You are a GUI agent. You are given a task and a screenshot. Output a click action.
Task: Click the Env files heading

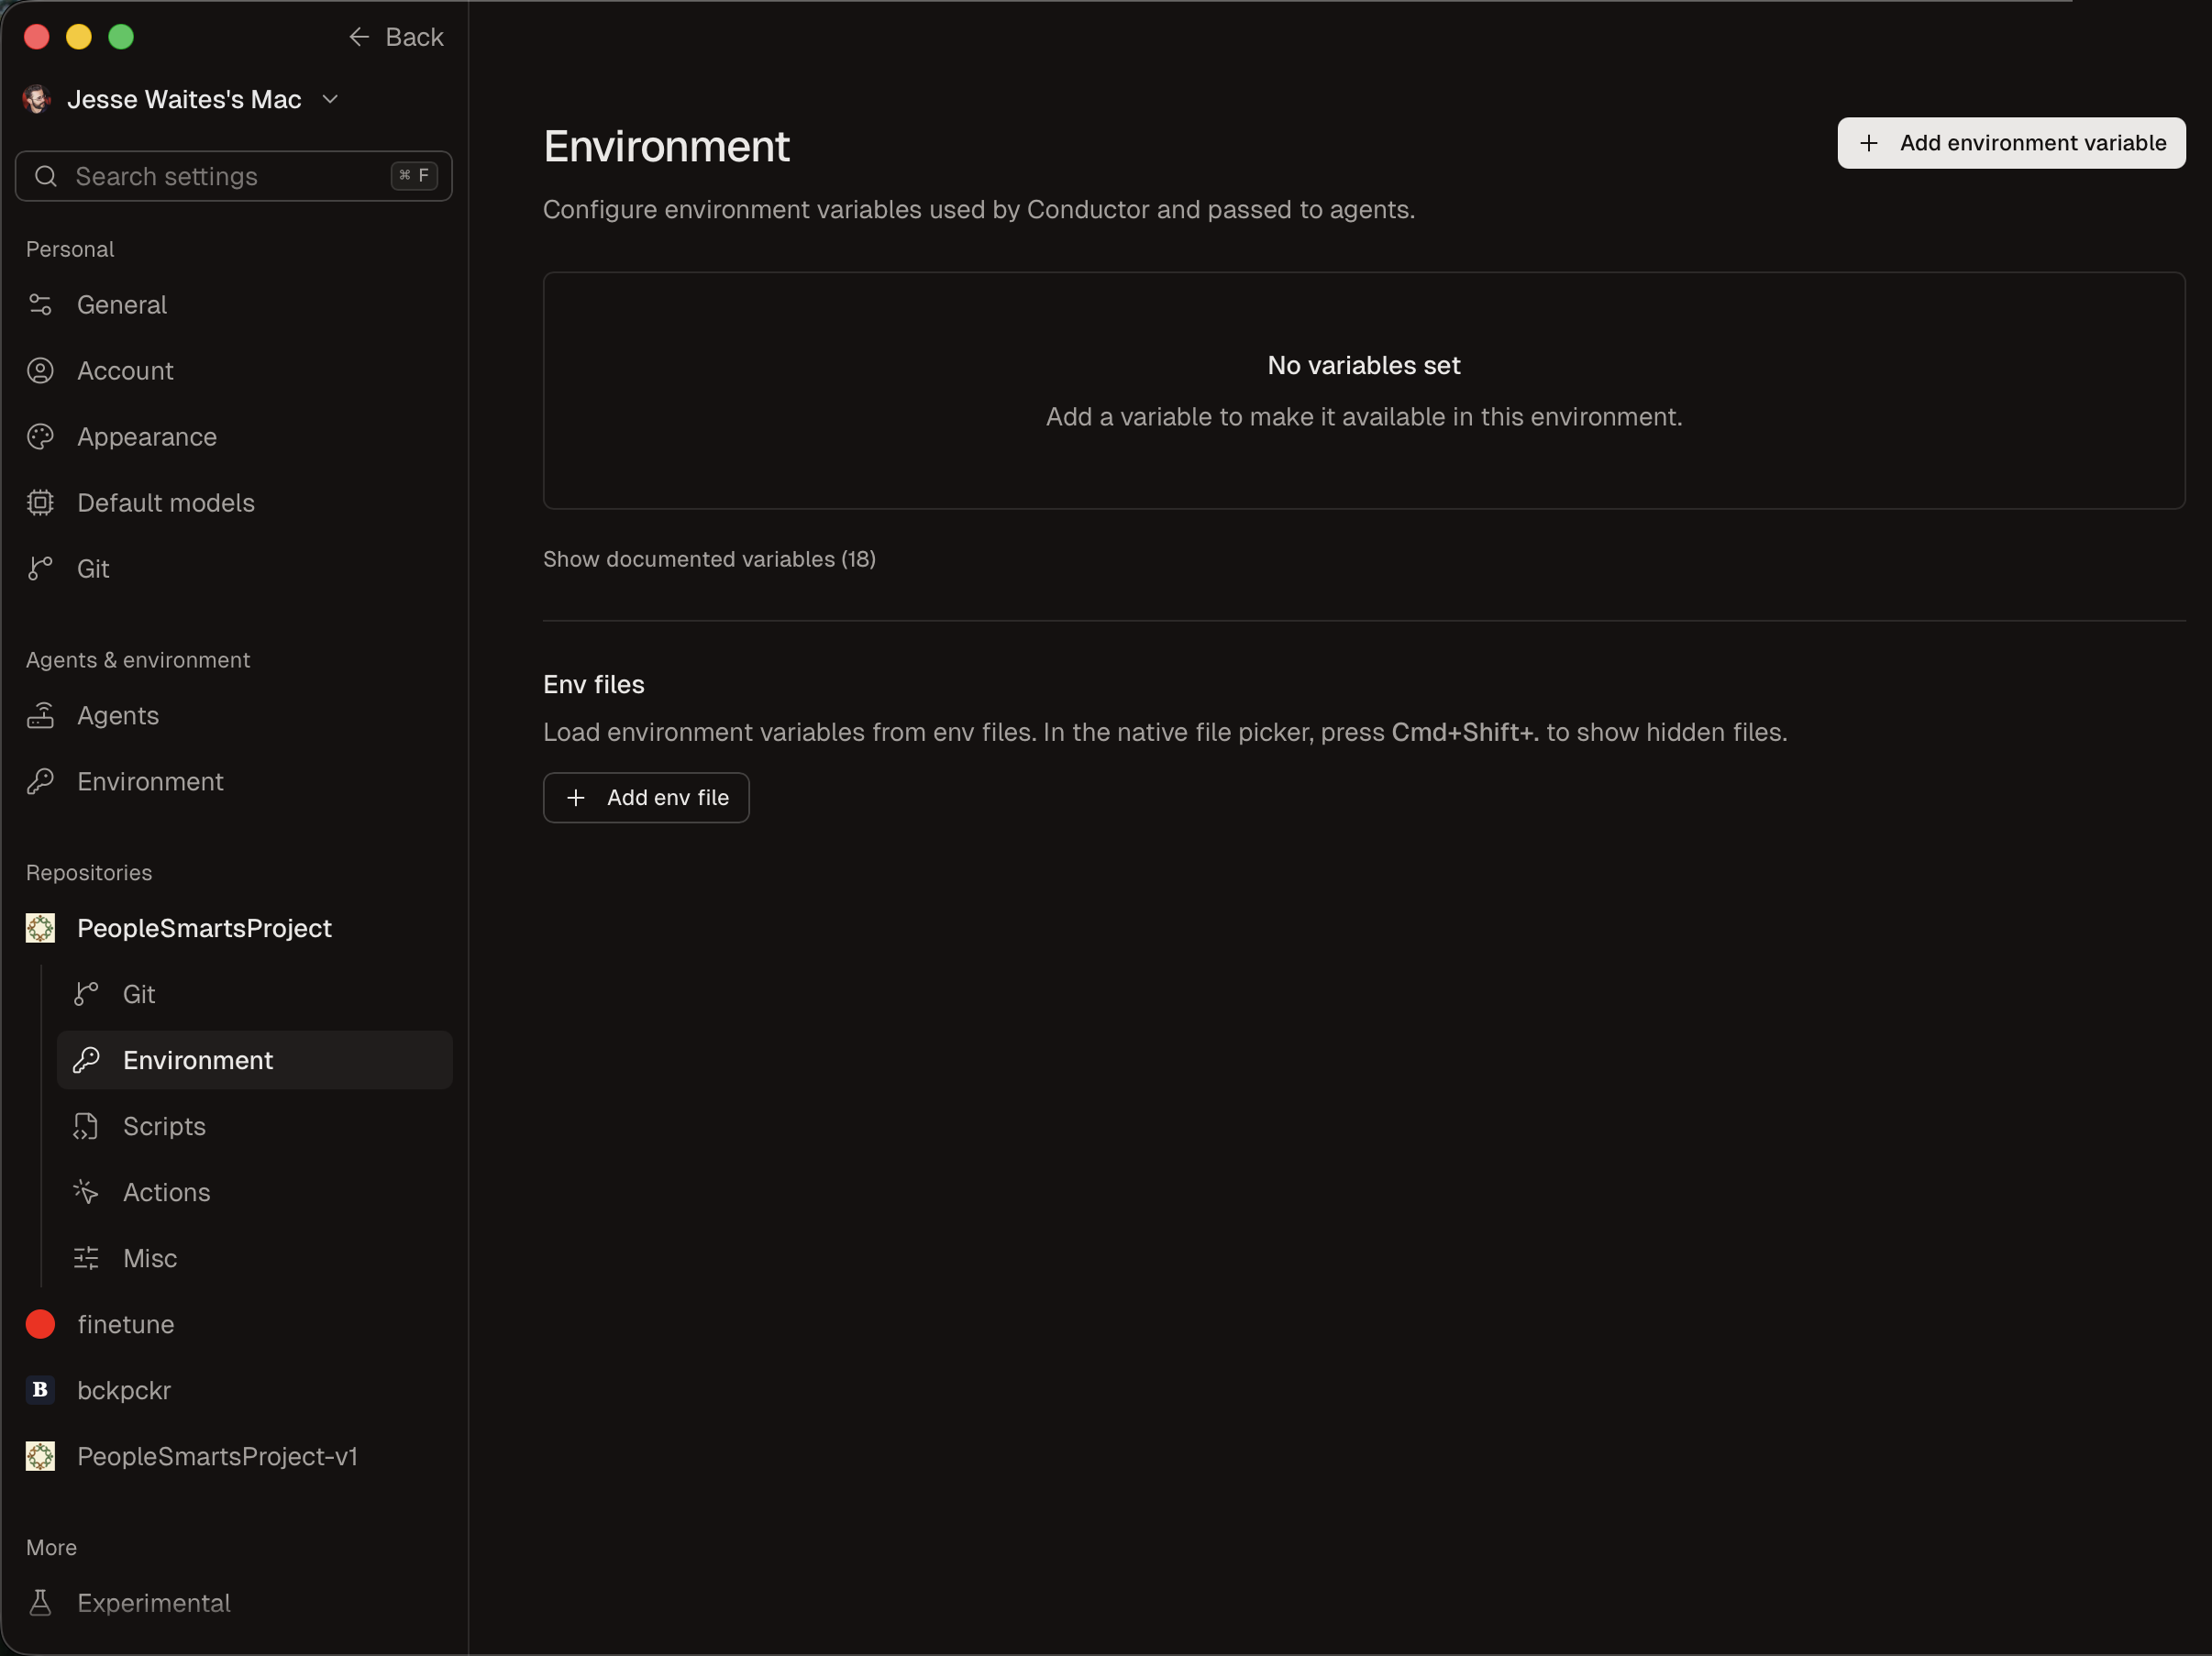click(594, 685)
